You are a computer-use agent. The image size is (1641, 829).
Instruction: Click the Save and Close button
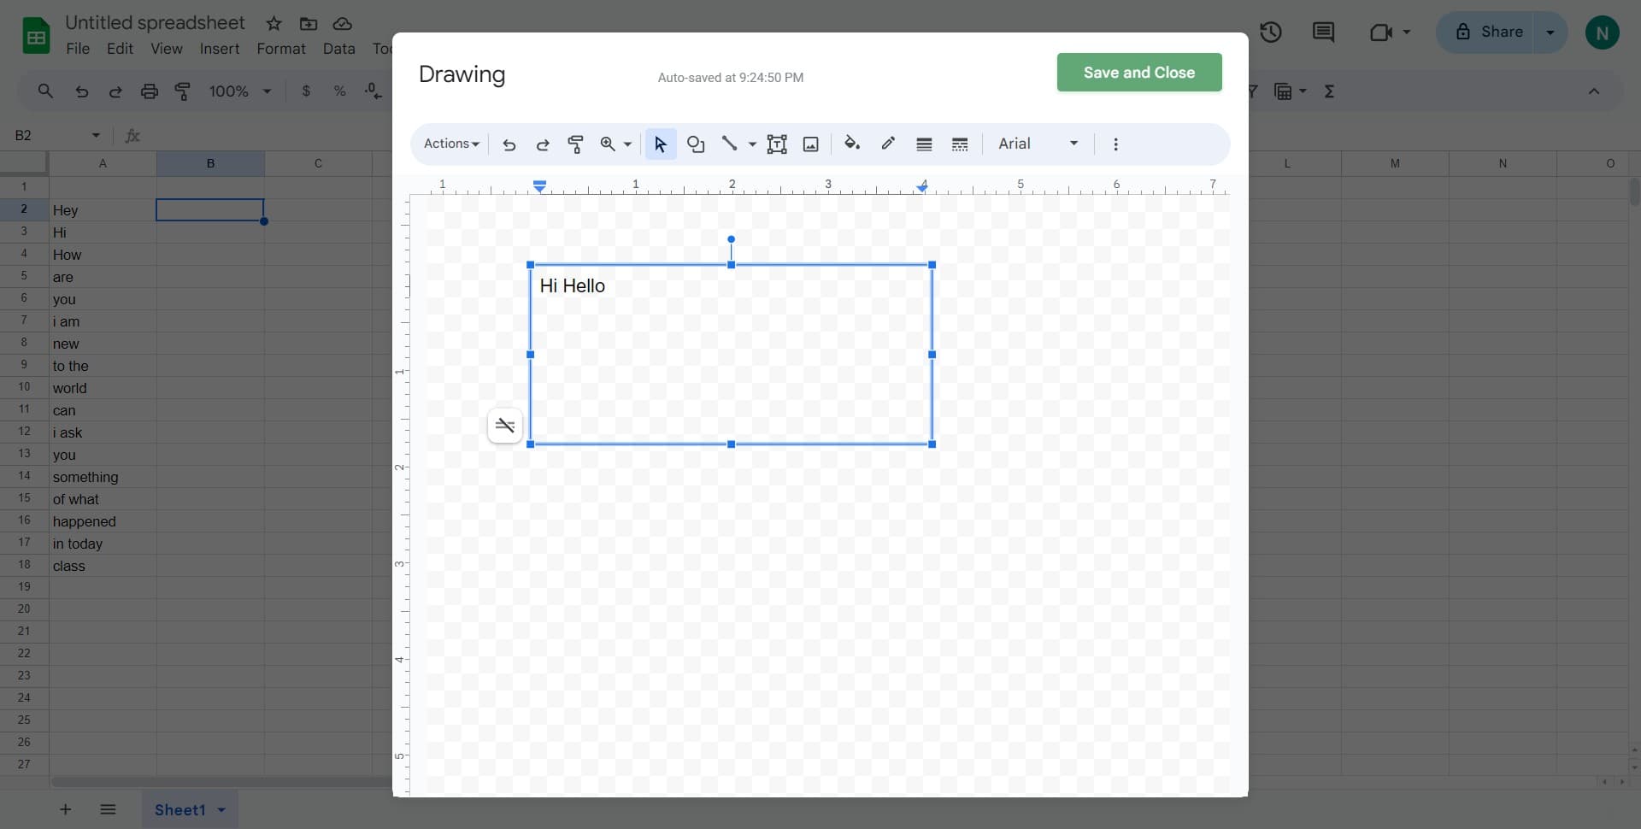1138,73
